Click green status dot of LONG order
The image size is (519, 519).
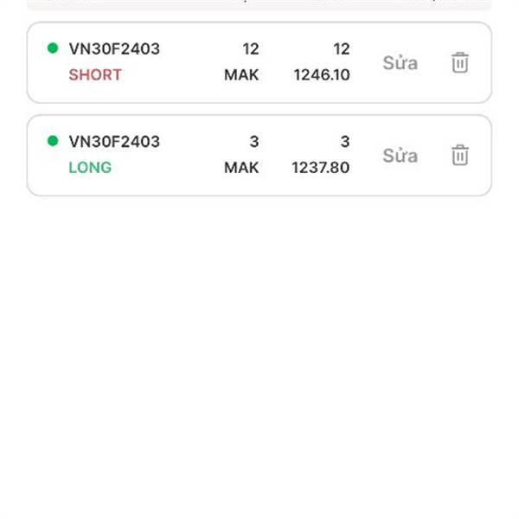coord(53,141)
